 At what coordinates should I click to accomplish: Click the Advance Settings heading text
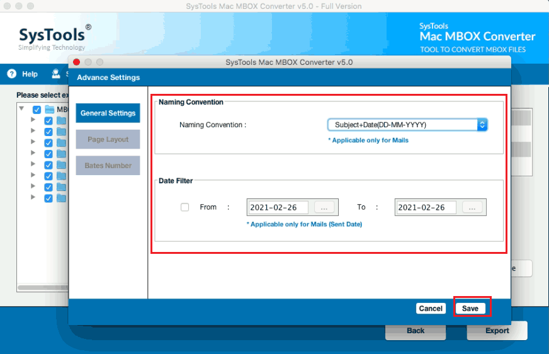(108, 77)
